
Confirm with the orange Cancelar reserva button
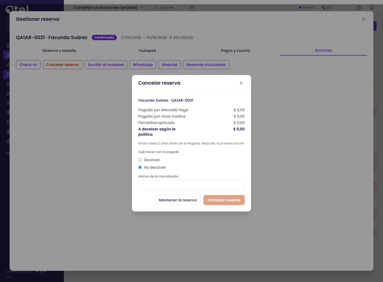click(224, 200)
